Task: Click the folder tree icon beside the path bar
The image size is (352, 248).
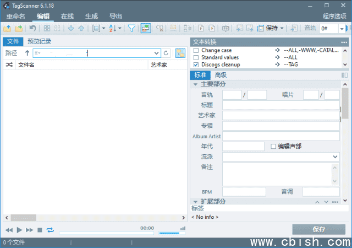Action: [x=180, y=53]
